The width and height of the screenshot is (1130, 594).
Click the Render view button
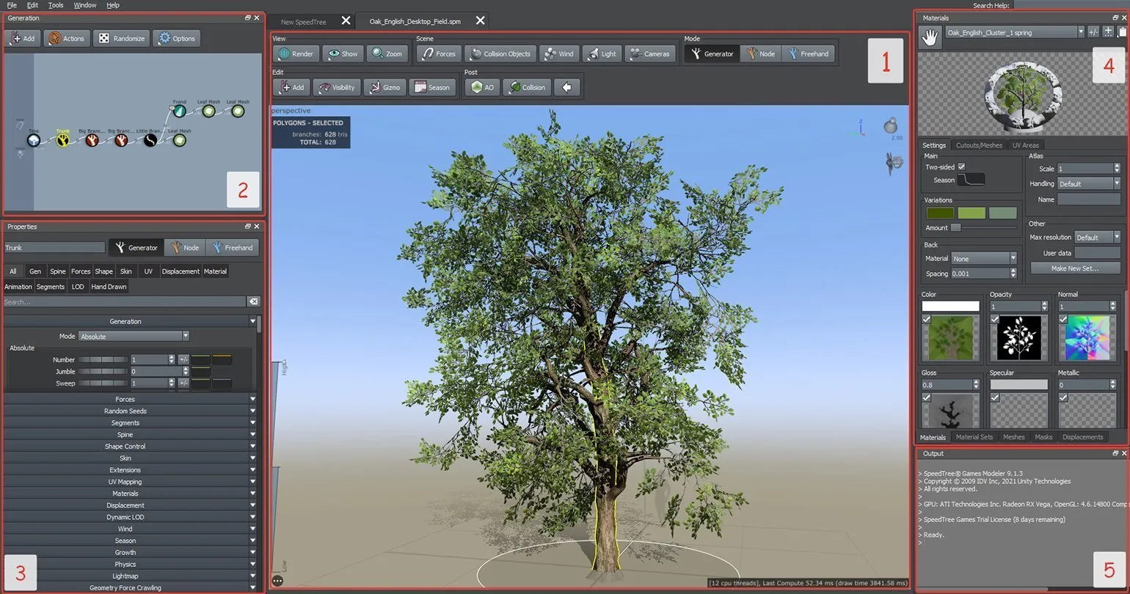click(x=296, y=54)
